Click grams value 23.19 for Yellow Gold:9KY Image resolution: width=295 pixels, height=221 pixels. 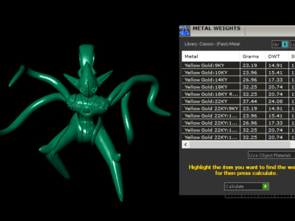(x=250, y=65)
